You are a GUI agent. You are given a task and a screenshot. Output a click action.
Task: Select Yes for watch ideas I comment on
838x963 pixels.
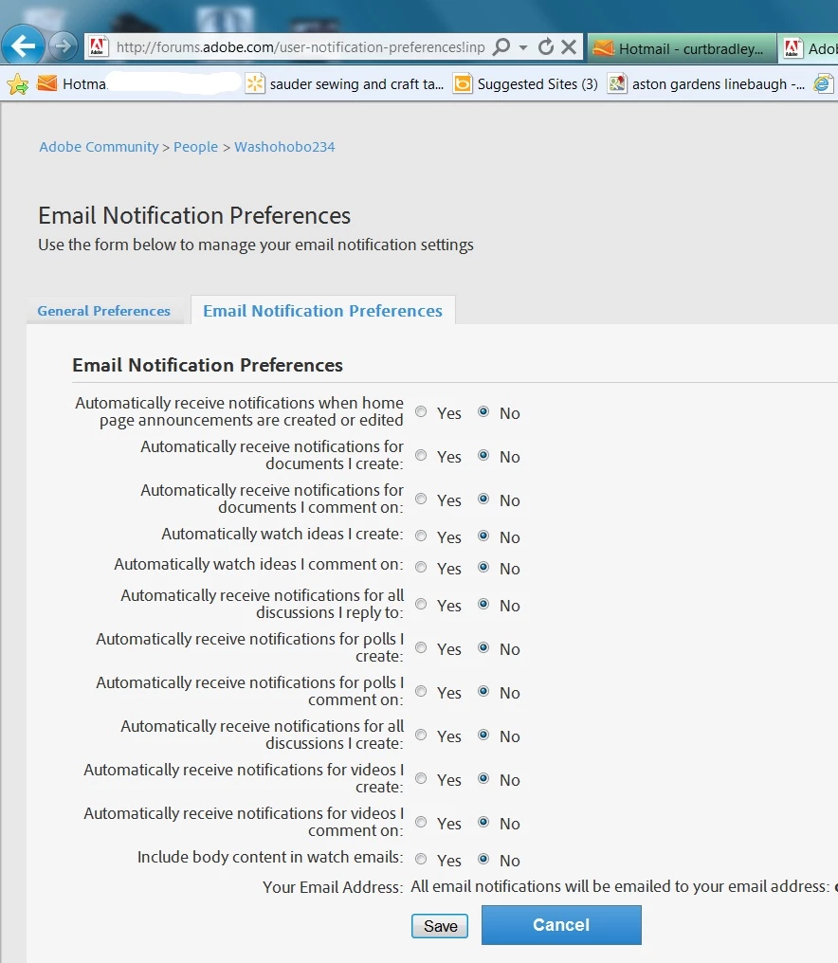coord(421,567)
